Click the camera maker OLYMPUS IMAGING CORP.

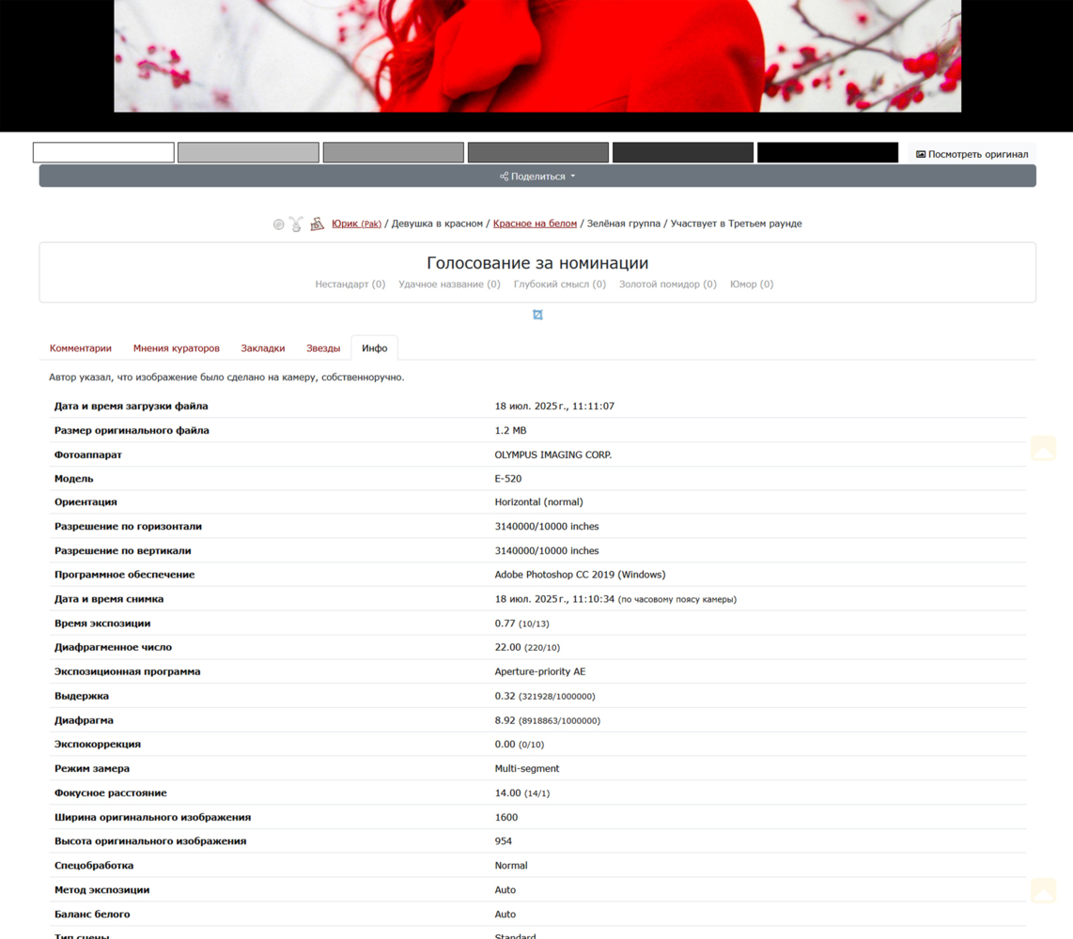point(552,454)
